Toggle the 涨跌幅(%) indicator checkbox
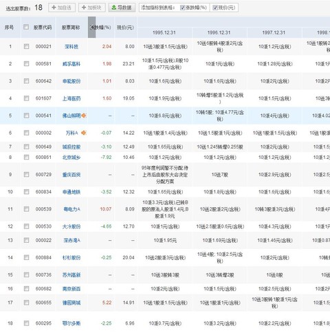The height and width of the screenshot is (335, 330). [x=182, y=8]
